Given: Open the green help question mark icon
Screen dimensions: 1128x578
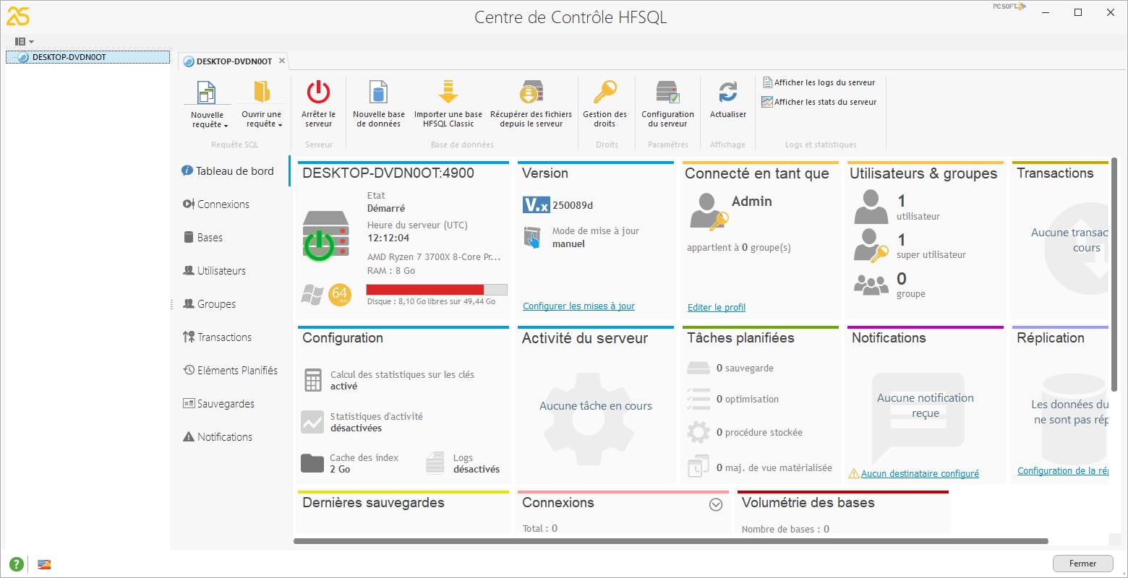Looking at the screenshot, I should 16,564.
